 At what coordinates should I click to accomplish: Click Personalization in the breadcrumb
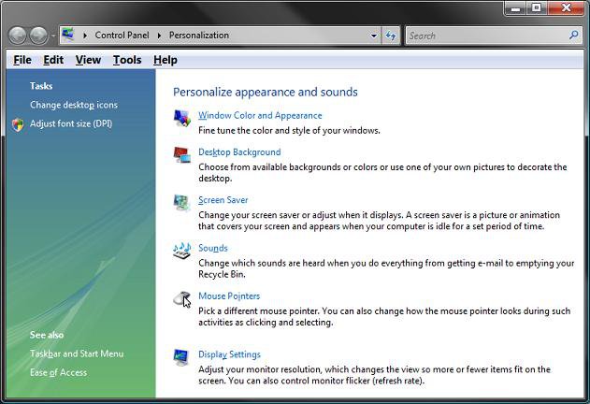click(198, 36)
